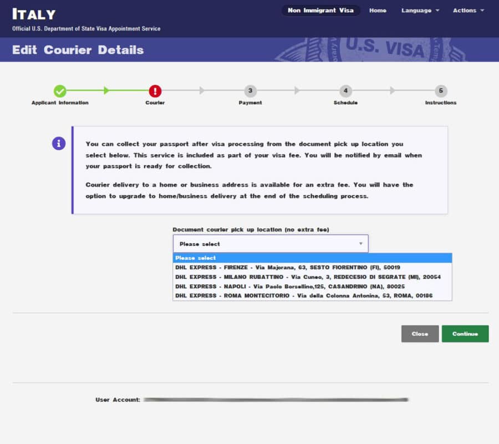
Task: Open the Language dropdown menu
Action: [x=420, y=11]
